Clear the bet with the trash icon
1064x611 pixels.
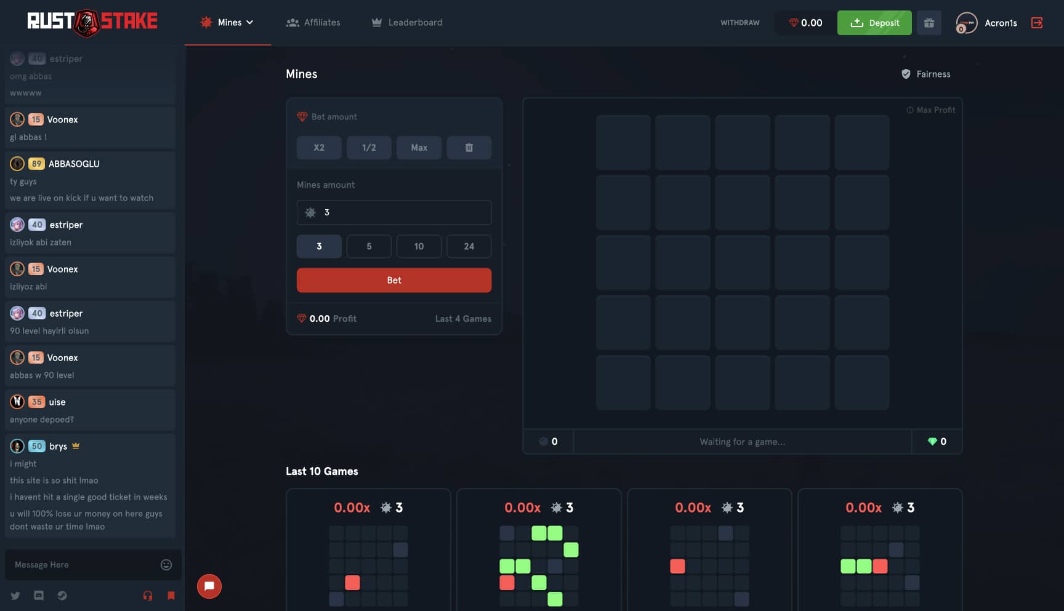coord(469,148)
